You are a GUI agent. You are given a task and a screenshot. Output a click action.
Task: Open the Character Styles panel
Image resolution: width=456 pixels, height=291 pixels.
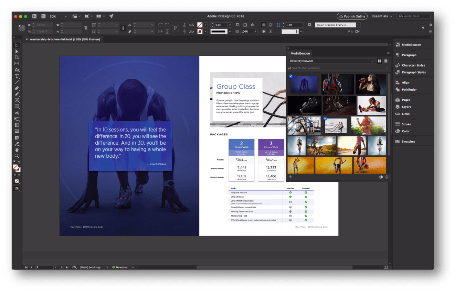413,65
